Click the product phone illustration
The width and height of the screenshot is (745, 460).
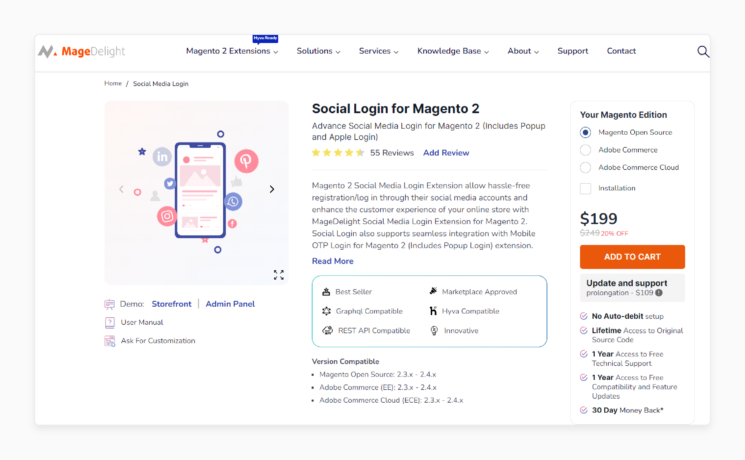(200, 190)
